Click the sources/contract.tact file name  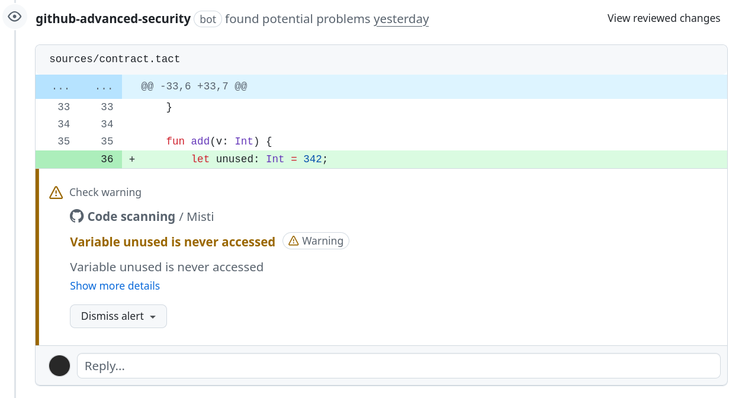click(x=115, y=59)
